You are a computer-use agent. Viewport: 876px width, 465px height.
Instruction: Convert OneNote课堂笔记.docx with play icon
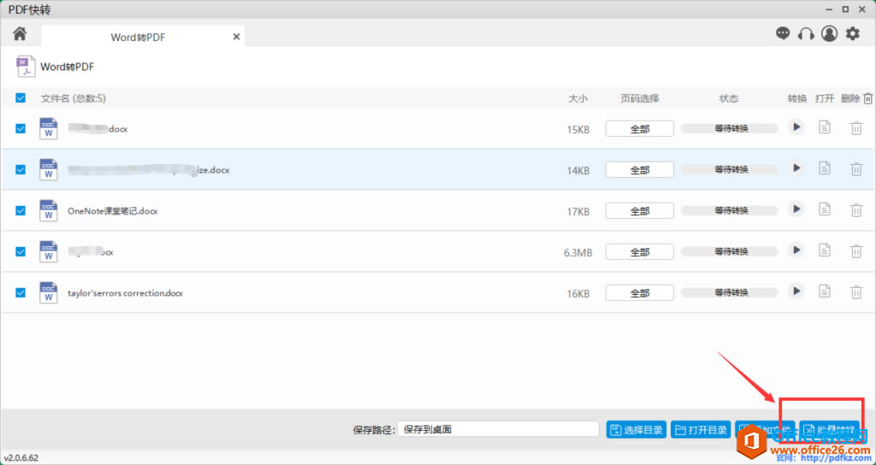tap(796, 209)
